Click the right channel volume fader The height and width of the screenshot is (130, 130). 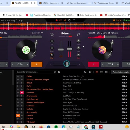coord(70,49)
